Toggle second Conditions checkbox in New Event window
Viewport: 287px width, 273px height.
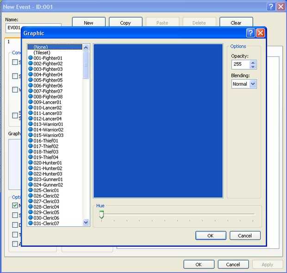(x=15, y=76)
